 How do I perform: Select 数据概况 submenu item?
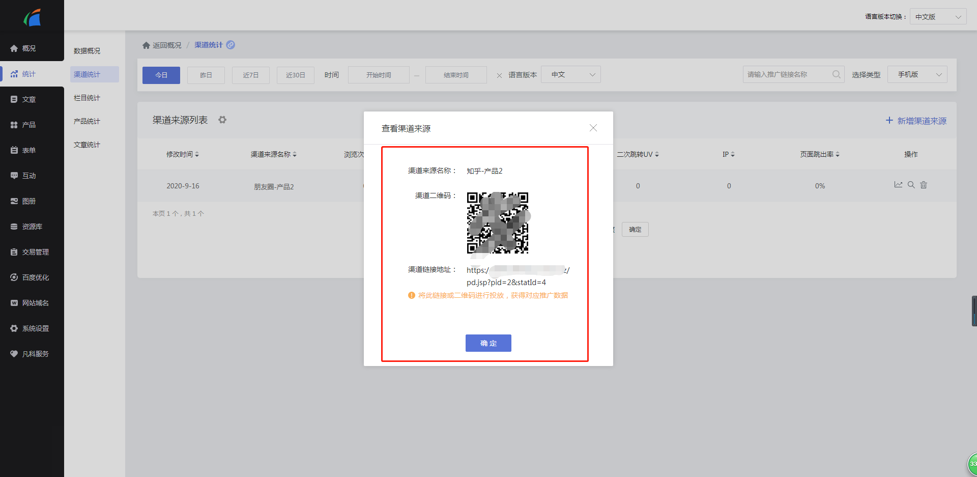pyautogui.click(x=95, y=51)
